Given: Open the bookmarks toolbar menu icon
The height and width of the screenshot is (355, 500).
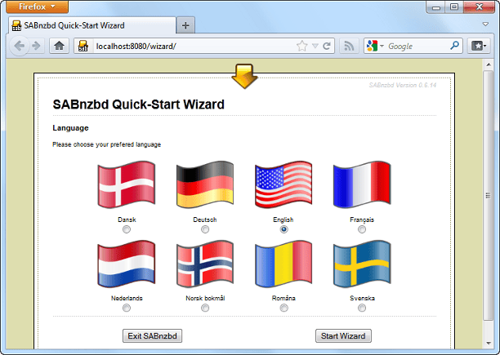Looking at the screenshot, I should click(479, 47).
